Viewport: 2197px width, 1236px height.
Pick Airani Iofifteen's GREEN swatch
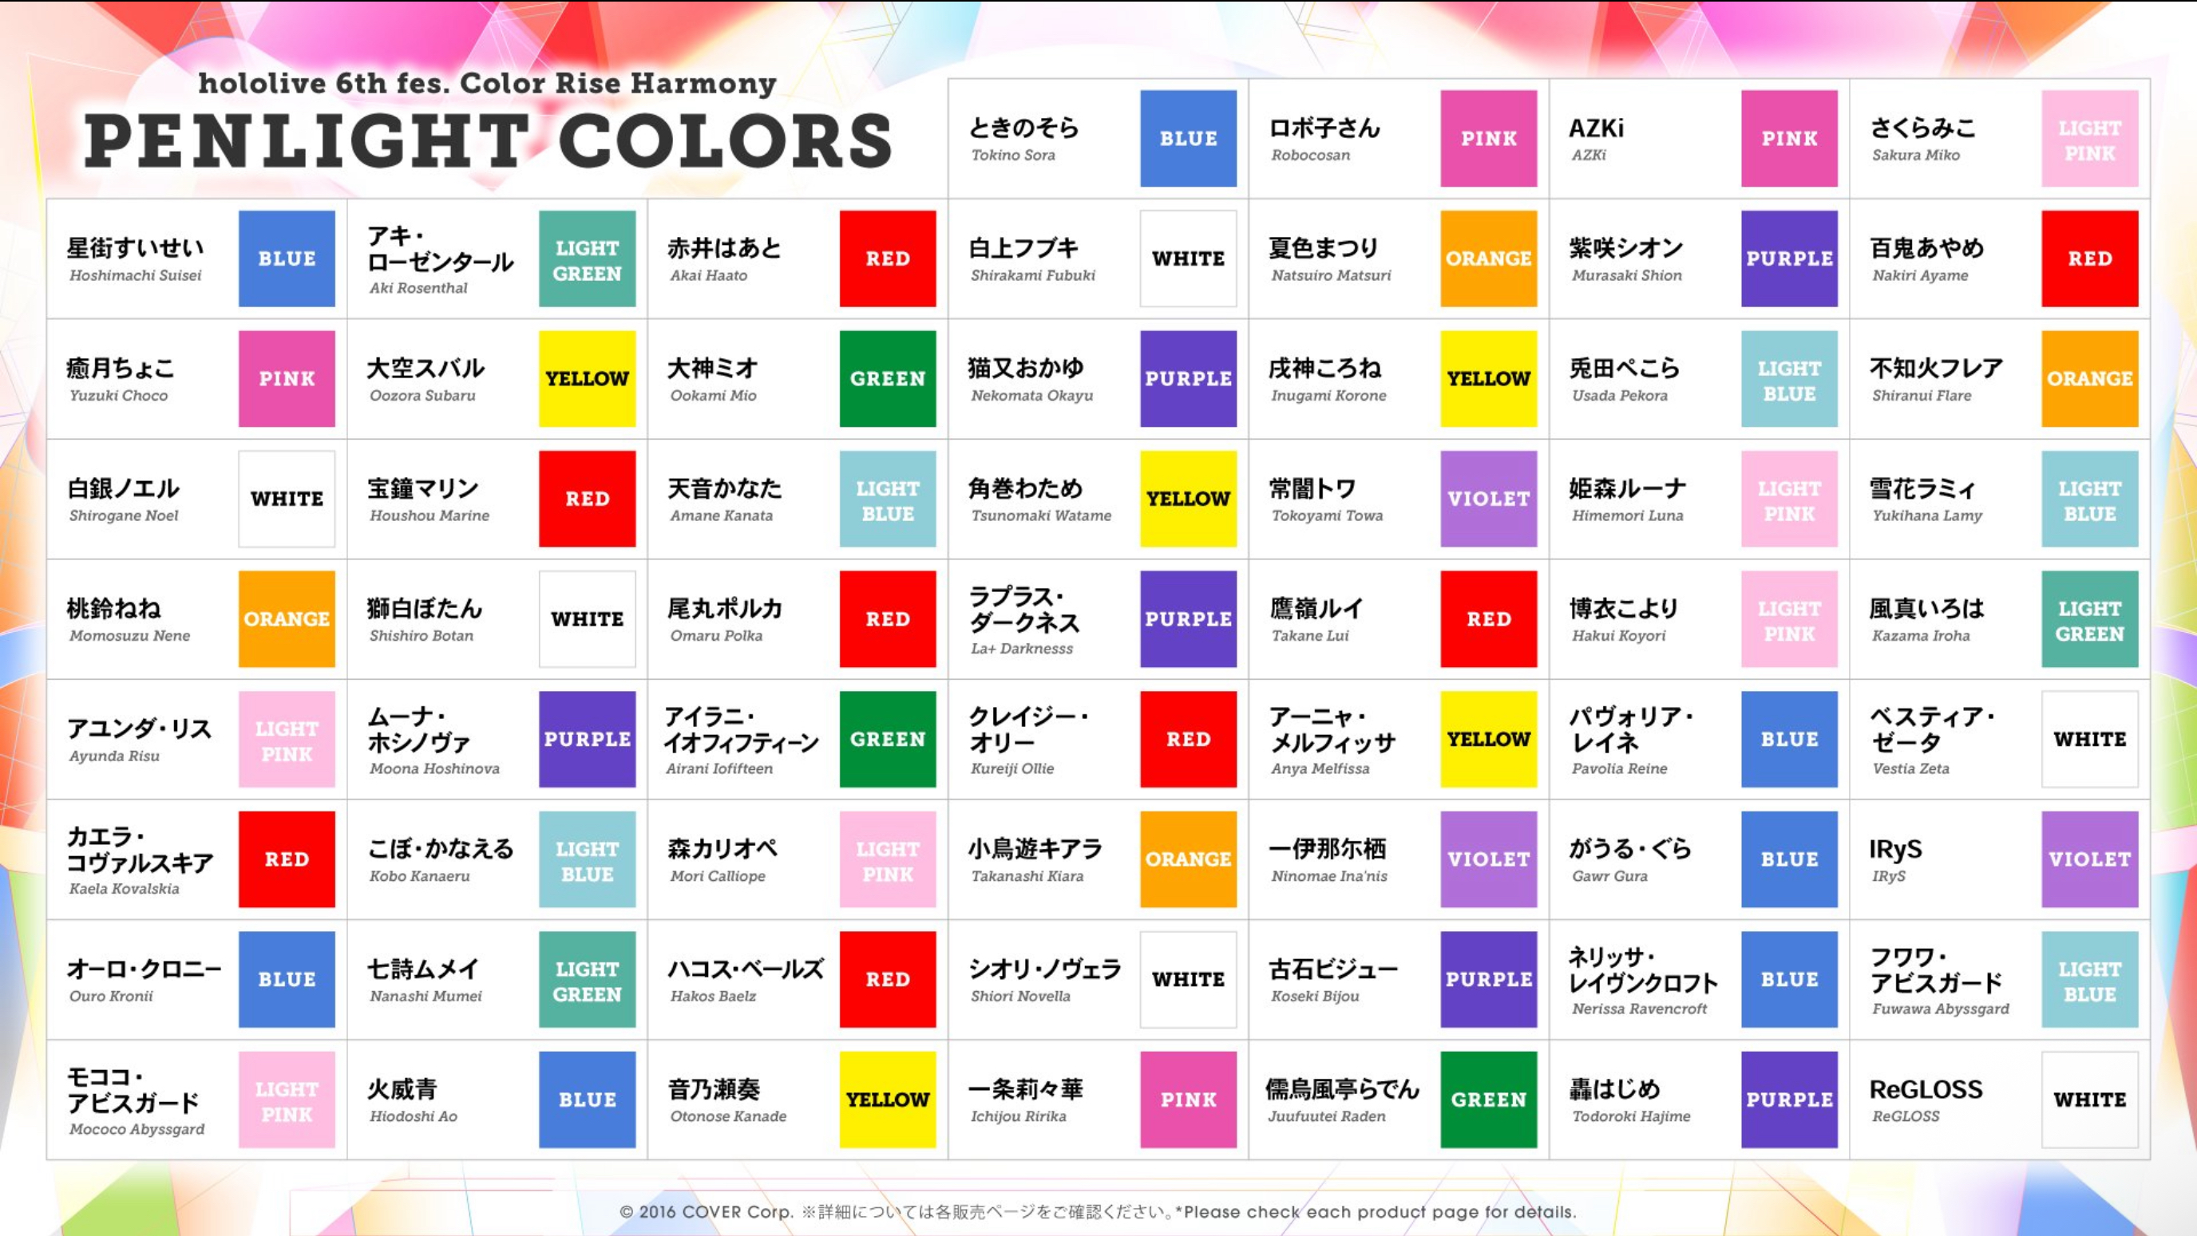887,739
